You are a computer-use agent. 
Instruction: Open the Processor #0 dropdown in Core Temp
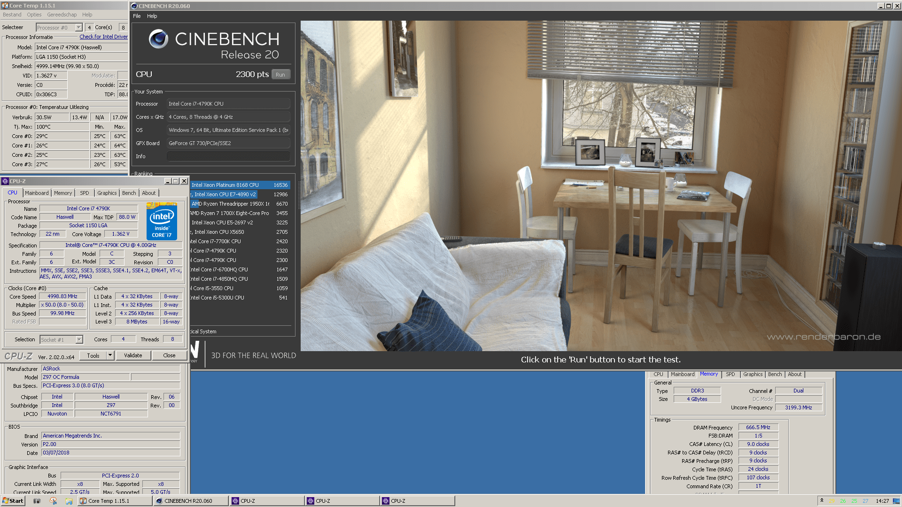click(78, 28)
